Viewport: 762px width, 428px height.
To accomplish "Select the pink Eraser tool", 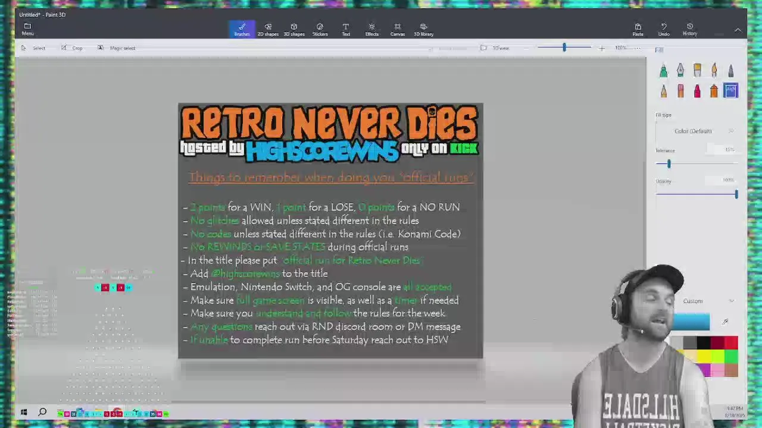I will tap(680, 91).
